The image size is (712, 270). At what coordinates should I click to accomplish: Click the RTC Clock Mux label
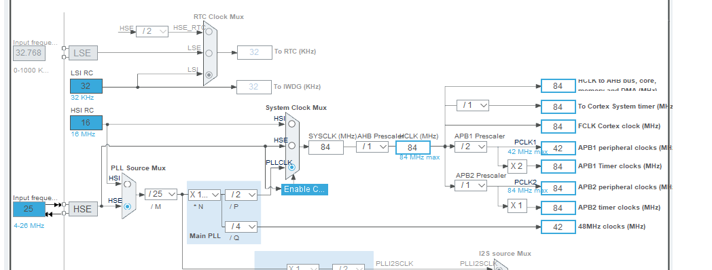[x=219, y=17]
